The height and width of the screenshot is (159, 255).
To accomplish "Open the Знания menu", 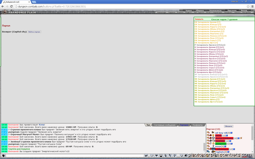I will pos(188,10).
